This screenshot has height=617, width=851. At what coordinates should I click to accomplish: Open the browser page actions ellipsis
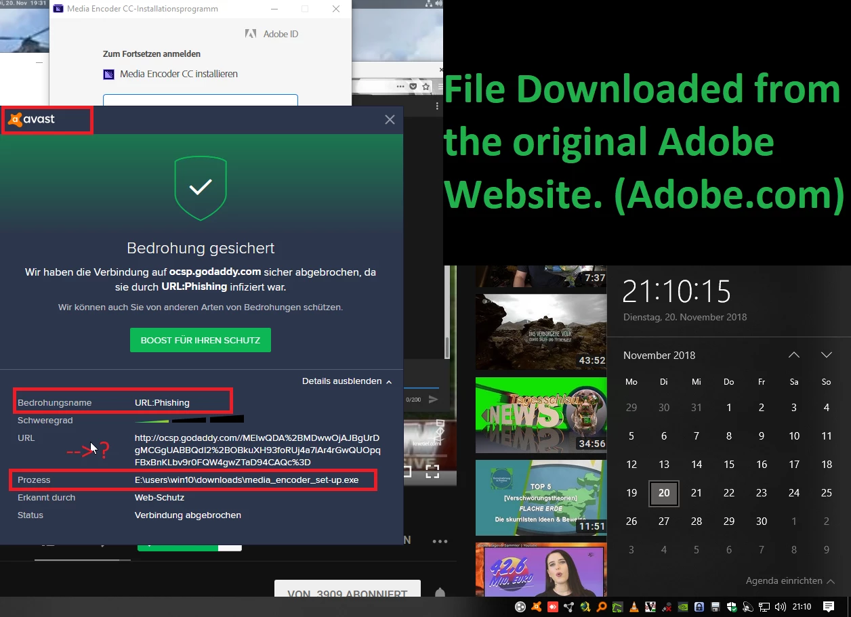pyautogui.click(x=400, y=87)
